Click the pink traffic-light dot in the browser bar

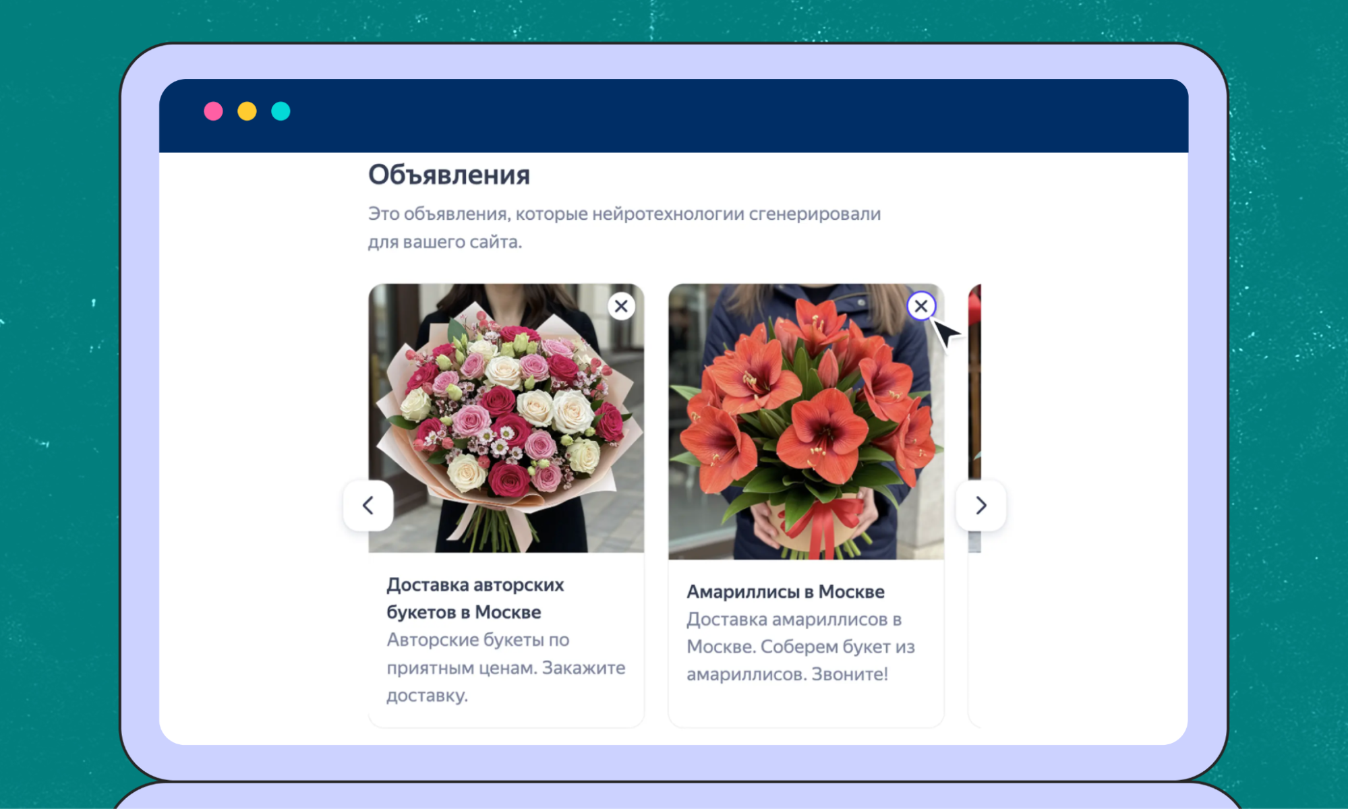[213, 111]
